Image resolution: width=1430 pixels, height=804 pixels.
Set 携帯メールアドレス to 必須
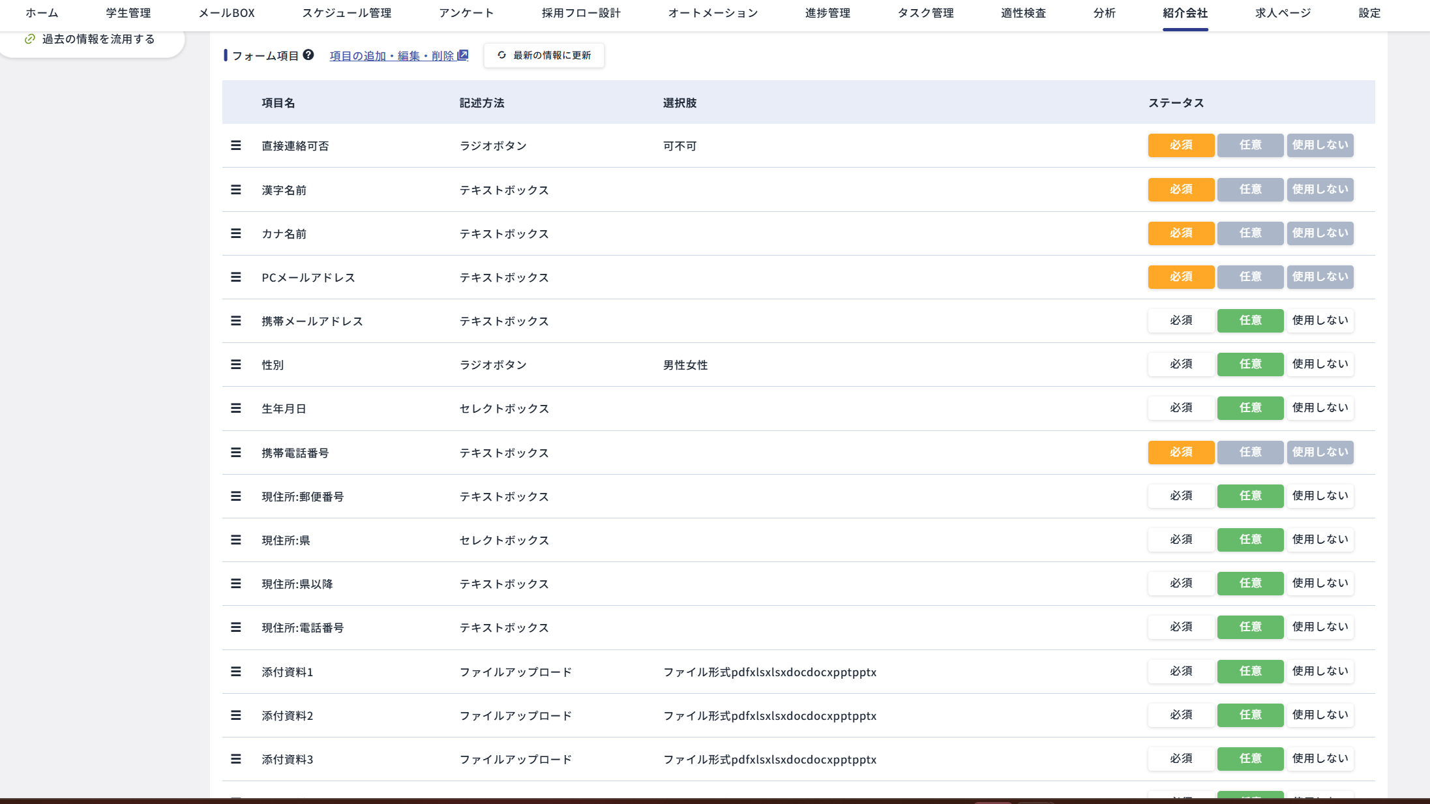1181,320
